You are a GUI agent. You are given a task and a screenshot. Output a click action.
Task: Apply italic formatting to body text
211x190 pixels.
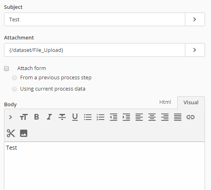click(49, 117)
